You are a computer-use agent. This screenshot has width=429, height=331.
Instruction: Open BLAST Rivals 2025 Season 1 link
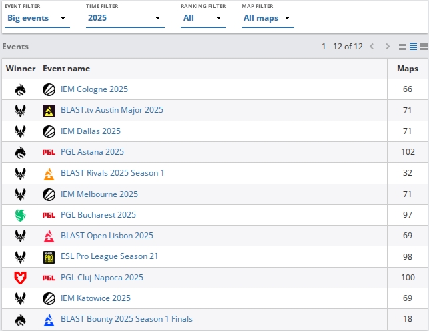click(x=112, y=173)
